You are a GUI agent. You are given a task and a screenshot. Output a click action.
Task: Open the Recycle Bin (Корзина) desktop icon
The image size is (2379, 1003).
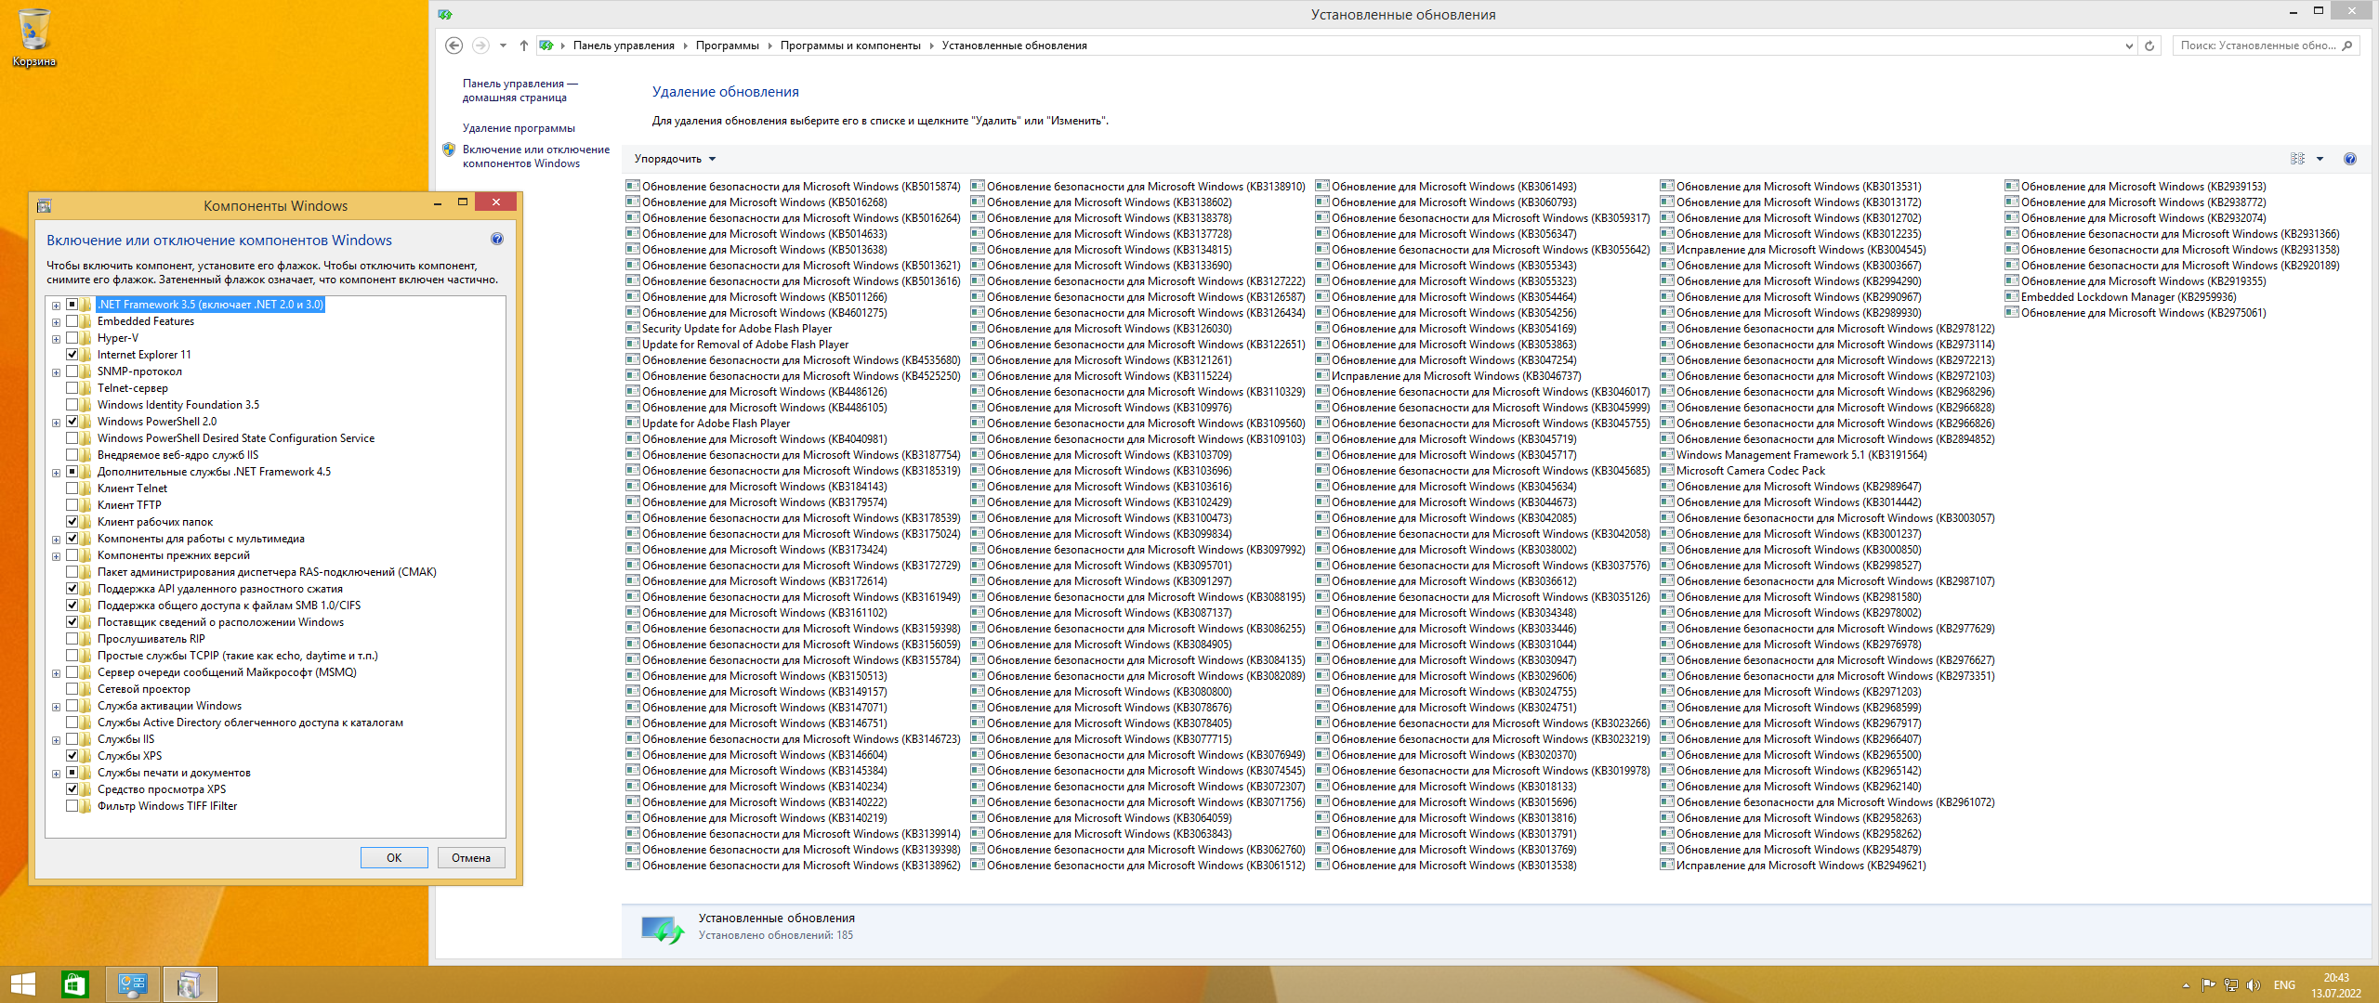[33, 37]
